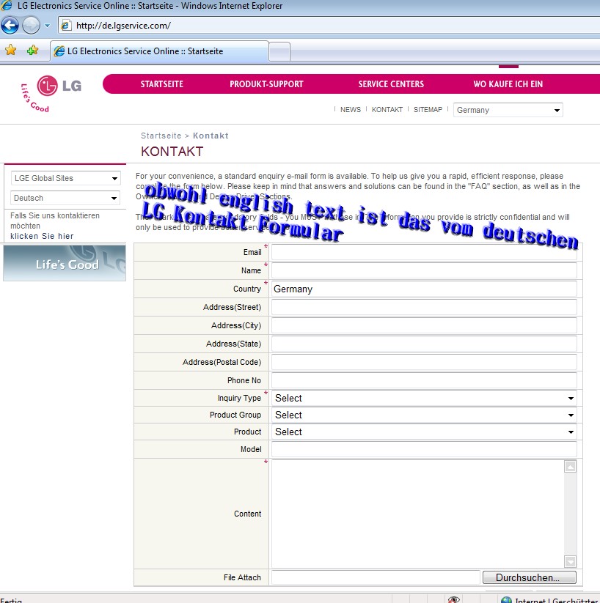
Task: Open the Deutsch language dropdown
Action: pyautogui.click(x=65, y=198)
